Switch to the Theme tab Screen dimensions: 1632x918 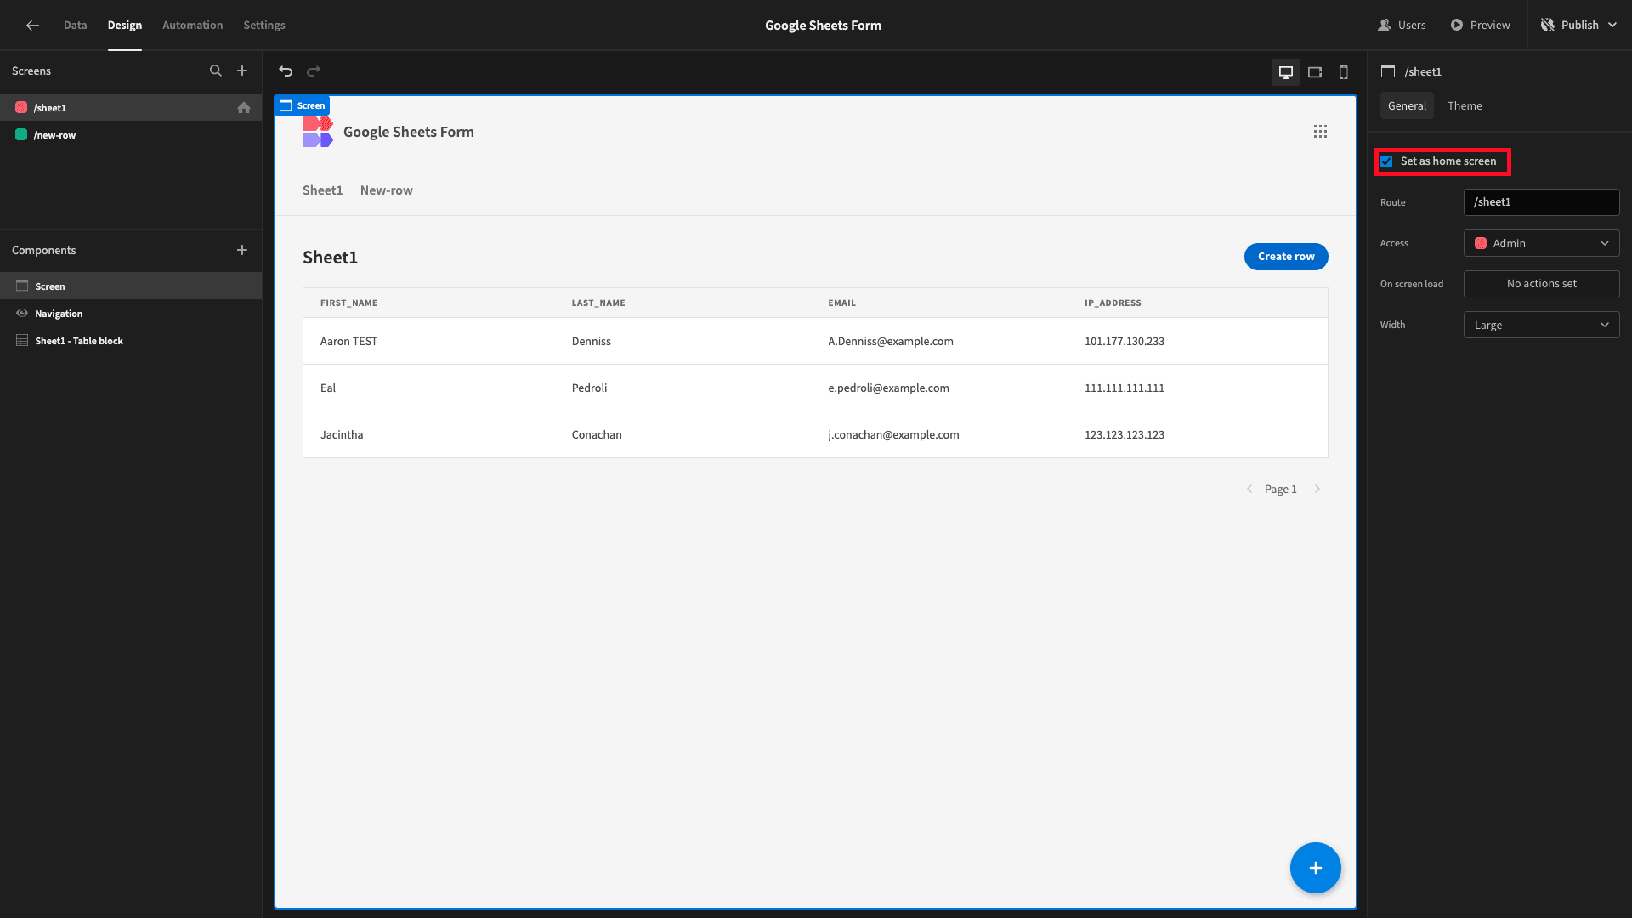click(x=1465, y=105)
